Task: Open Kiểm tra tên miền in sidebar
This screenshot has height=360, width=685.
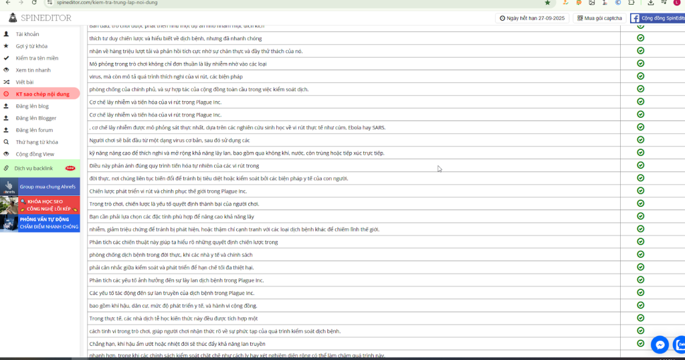Action: (x=37, y=58)
